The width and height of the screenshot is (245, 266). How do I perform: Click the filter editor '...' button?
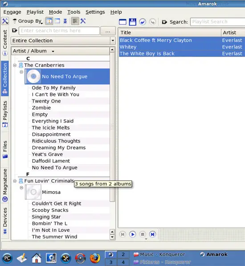pyautogui.click(x=108, y=31)
